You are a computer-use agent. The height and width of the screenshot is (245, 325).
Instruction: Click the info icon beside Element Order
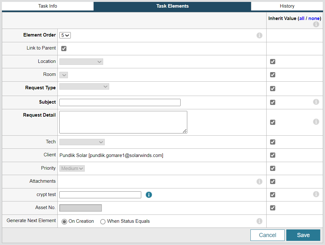click(x=259, y=35)
